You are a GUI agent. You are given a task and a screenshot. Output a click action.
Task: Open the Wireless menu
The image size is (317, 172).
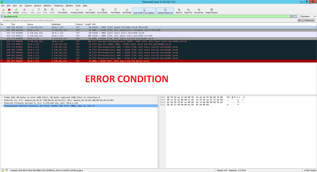(x=69, y=6)
